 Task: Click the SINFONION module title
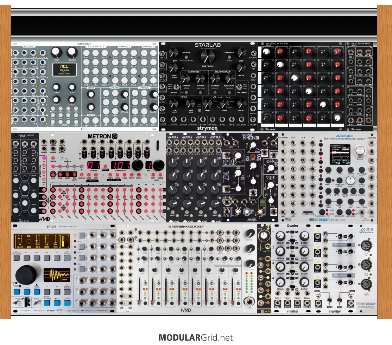[84, 44]
